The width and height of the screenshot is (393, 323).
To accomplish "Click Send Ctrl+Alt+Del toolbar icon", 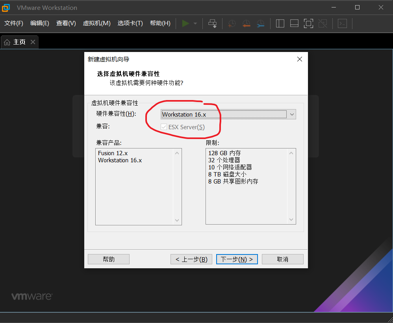I will click(x=213, y=24).
